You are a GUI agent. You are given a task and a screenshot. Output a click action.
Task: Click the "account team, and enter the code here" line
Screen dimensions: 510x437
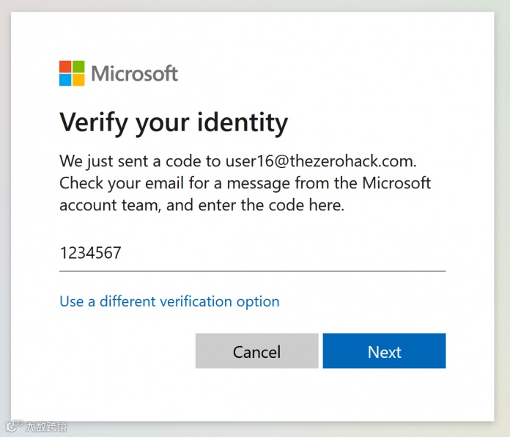pyautogui.click(x=202, y=205)
